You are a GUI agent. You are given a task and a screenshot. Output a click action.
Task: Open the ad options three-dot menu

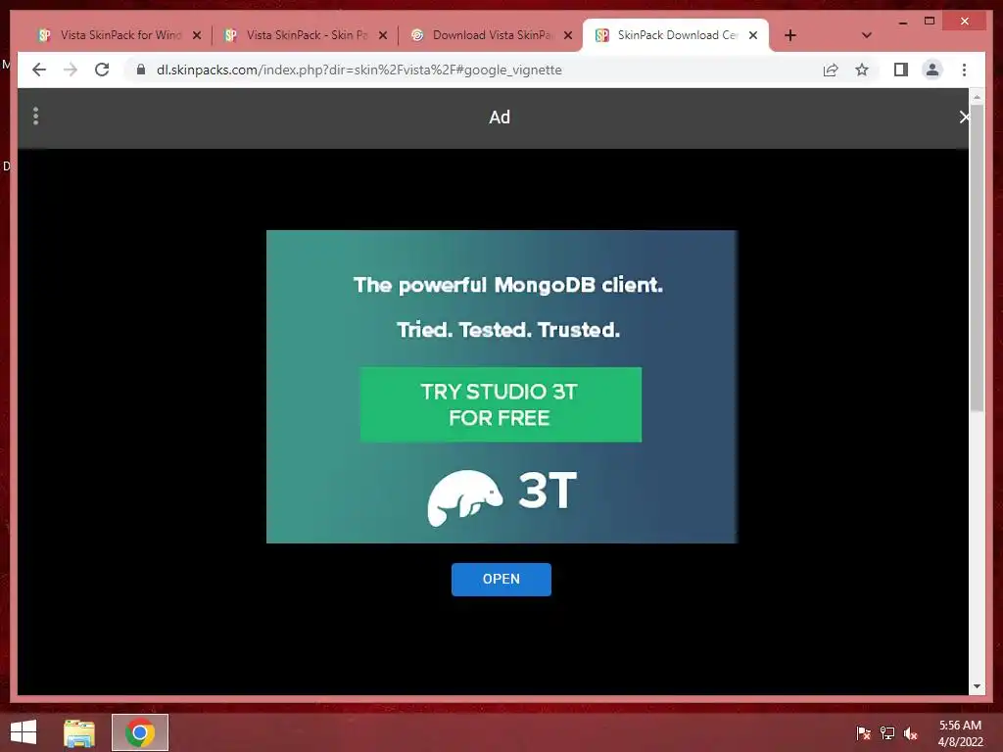pyautogui.click(x=36, y=116)
